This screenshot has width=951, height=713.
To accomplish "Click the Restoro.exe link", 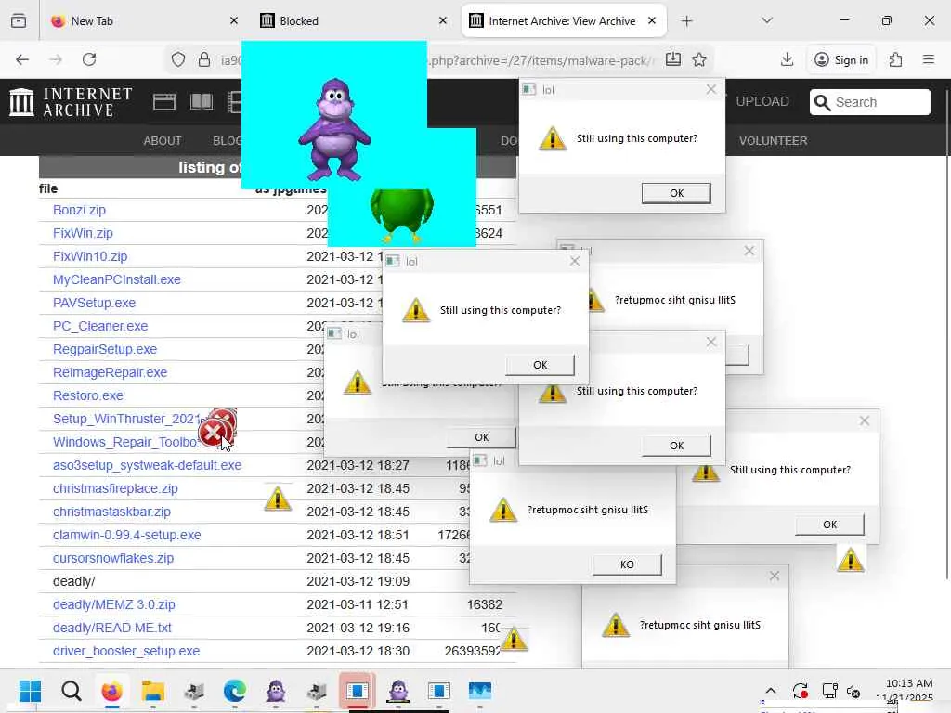I will 88,395.
